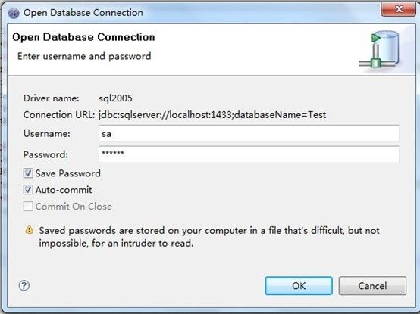Click the Save Password label text

point(68,173)
